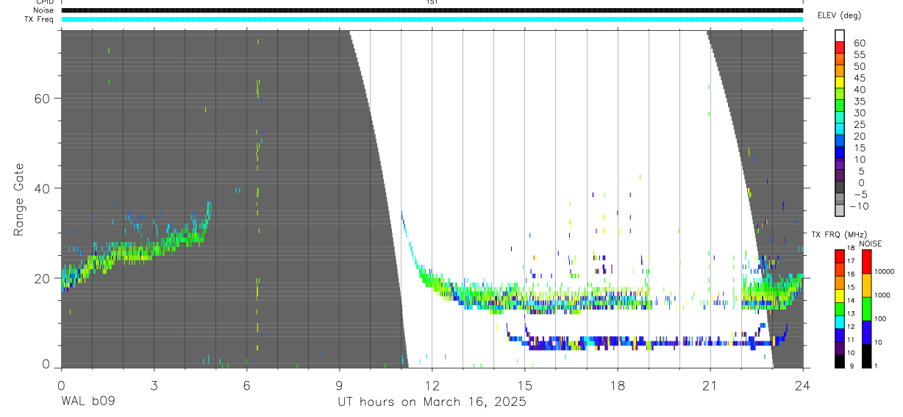Select cyan segment of TX FRQ colorbar
Screen dimensions: 903x417
pos(840,322)
